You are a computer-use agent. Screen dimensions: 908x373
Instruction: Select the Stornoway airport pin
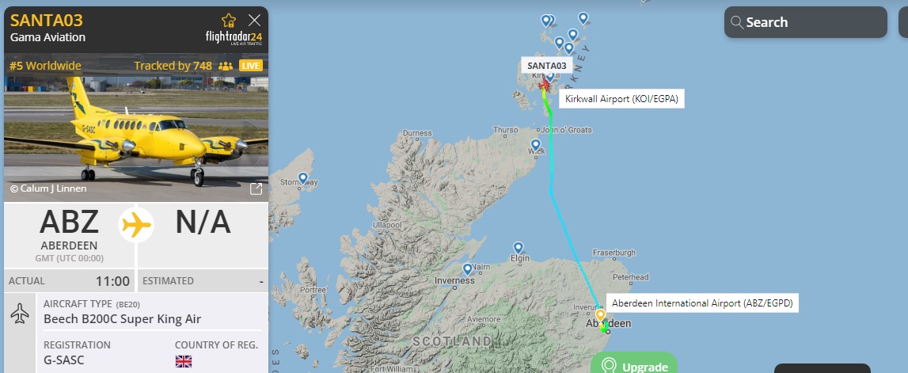(x=302, y=178)
